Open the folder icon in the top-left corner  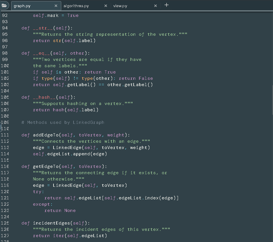5,5
